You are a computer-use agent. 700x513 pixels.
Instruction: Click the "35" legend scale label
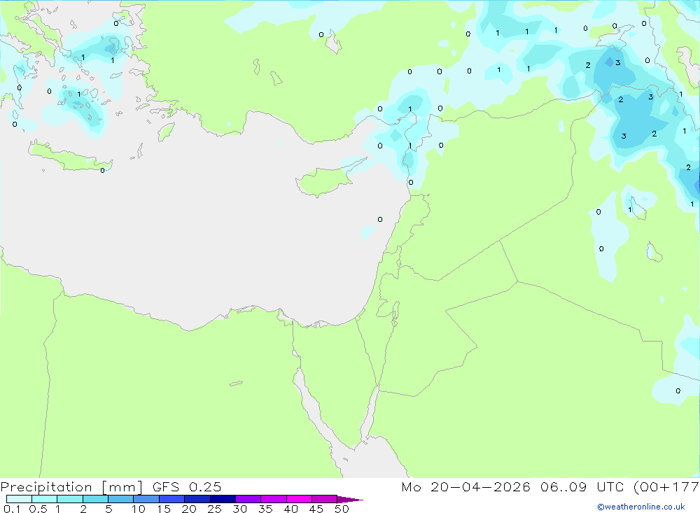[265, 509]
